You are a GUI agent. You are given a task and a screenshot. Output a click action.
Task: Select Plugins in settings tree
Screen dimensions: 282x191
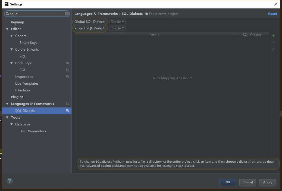(17, 97)
